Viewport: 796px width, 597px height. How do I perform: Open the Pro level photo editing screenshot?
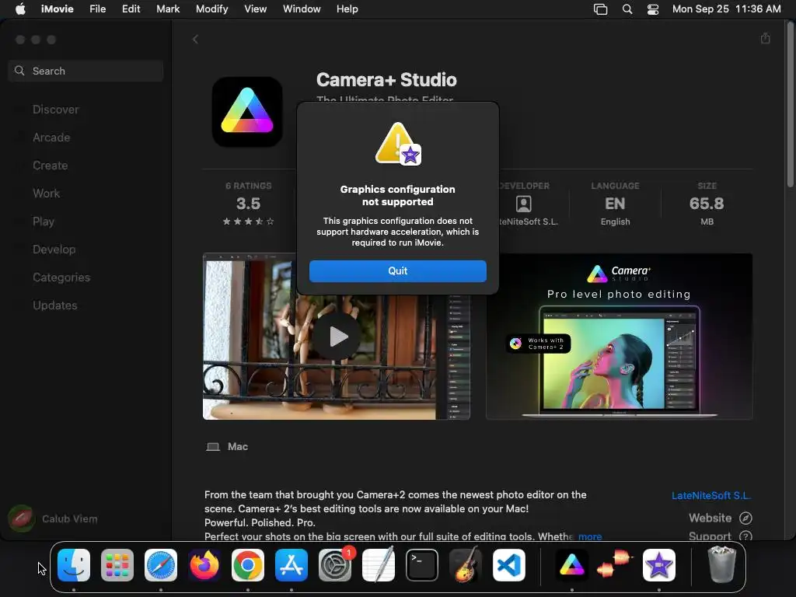[x=619, y=337]
